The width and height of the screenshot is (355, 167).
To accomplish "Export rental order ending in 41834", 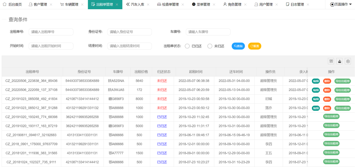I will coord(342,99).
